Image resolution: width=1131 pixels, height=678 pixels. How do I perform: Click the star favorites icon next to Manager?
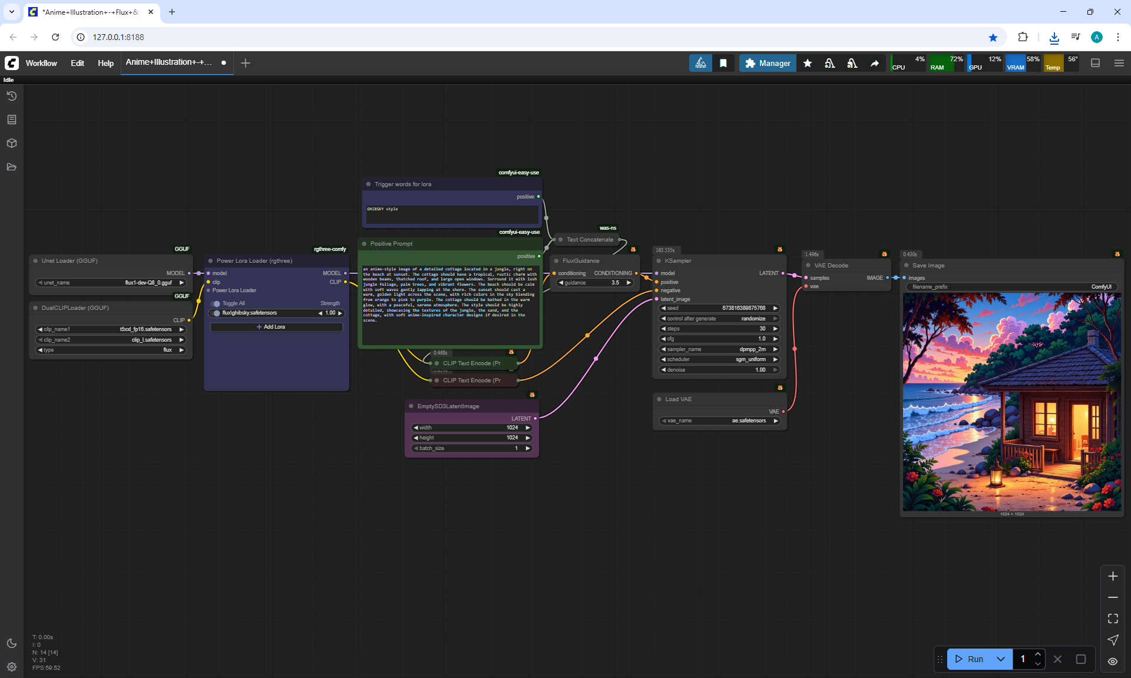click(x=808, y=63)
